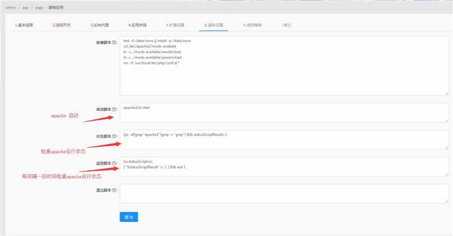Click the blue 提交 submit button
Image resolution: width=453 pixels, height=236 pixels.
click(129, 217)
